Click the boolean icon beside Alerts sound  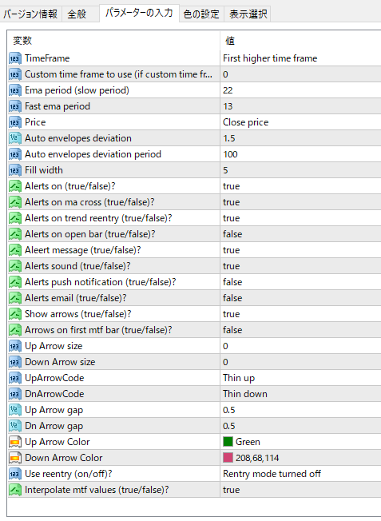coord(15,266)
